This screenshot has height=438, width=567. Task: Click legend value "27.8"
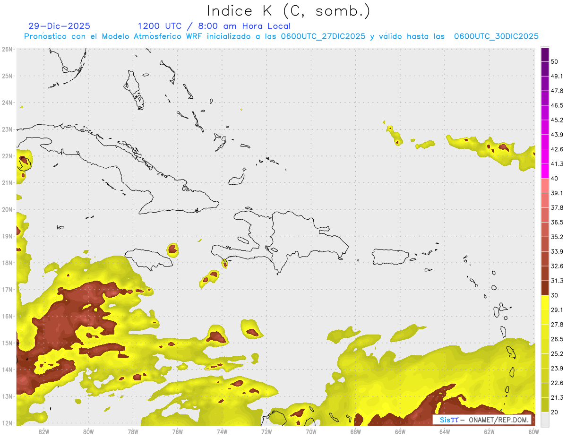point(557,325)
